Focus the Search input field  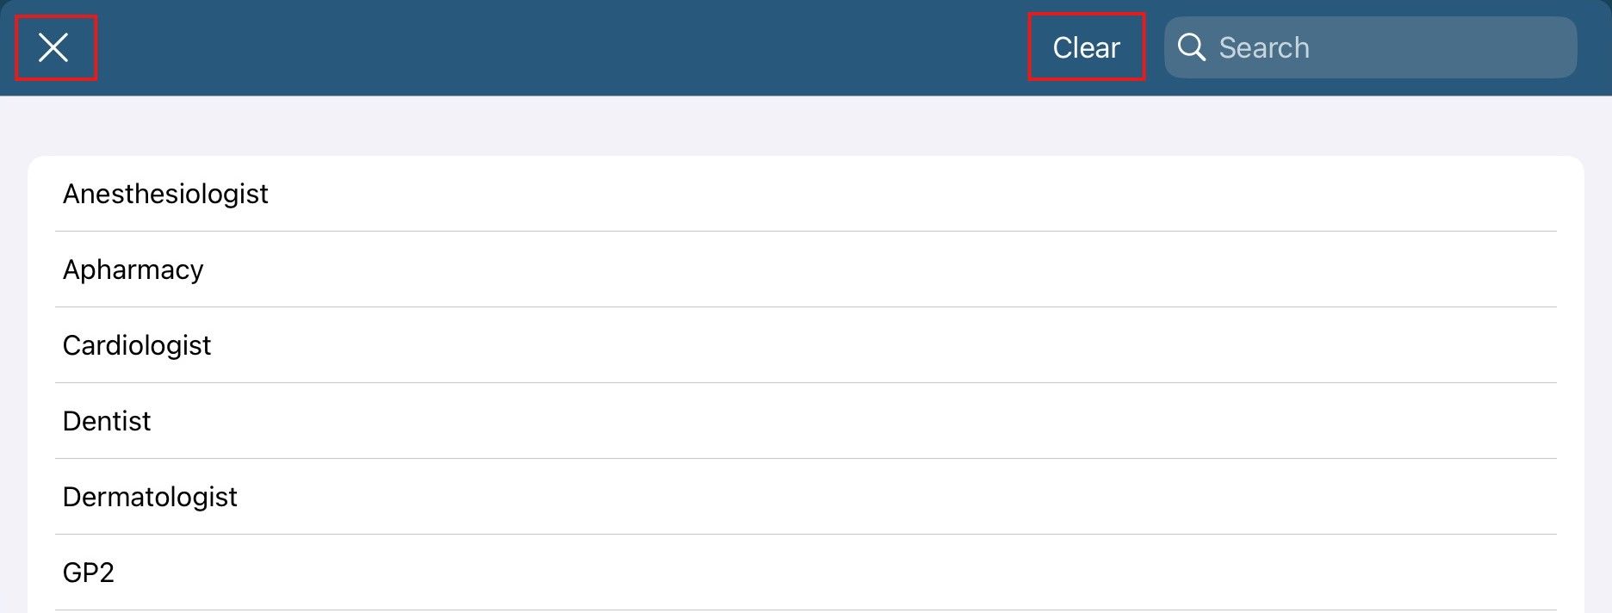1370,47
